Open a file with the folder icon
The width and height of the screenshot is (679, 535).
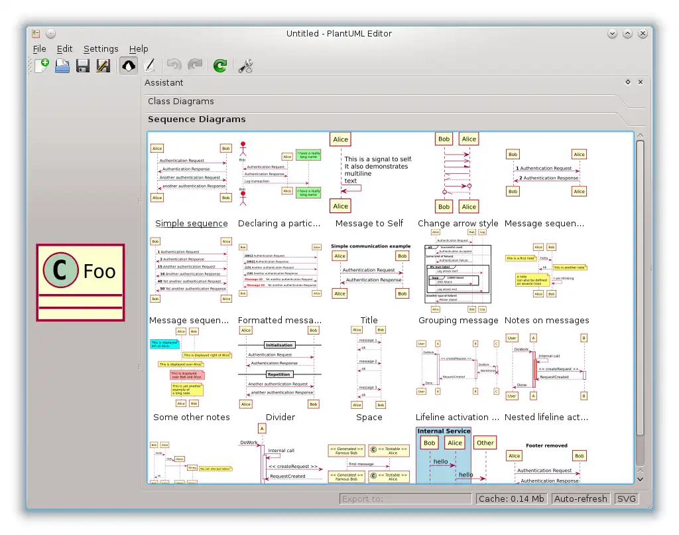(62, 66)
